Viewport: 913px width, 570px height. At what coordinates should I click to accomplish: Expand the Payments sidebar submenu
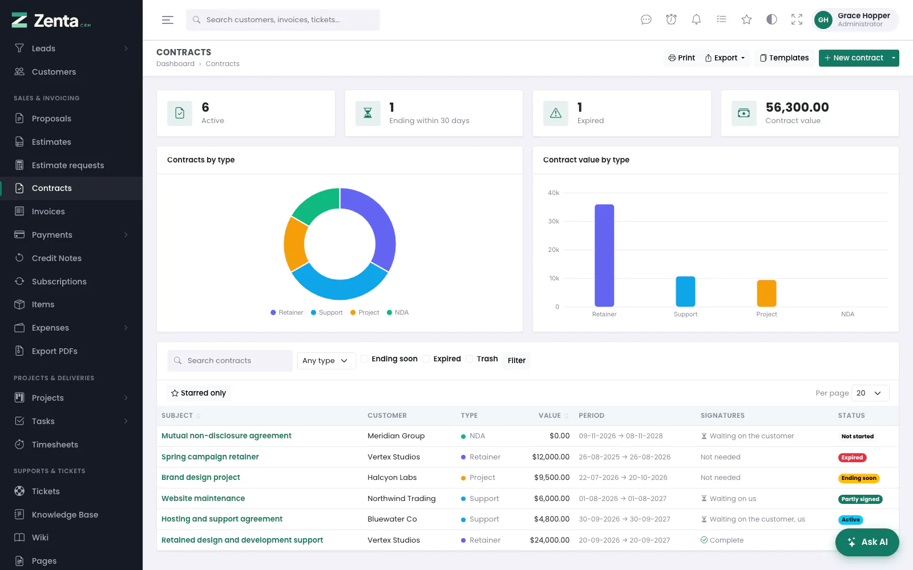pos(126,235)
